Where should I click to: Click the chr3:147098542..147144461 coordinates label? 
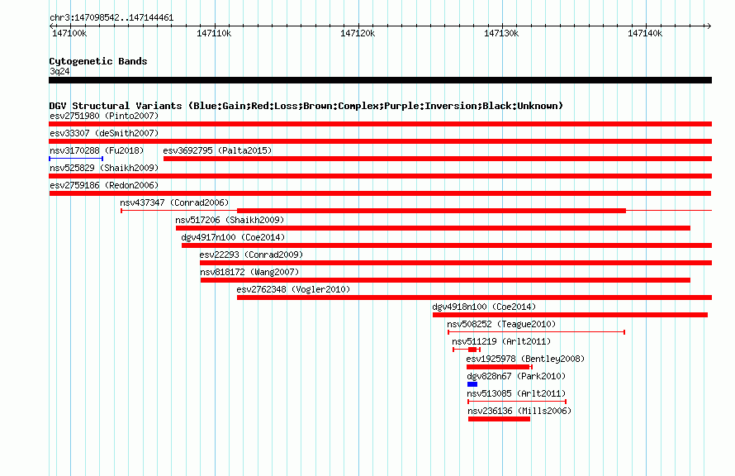[111, 18]
